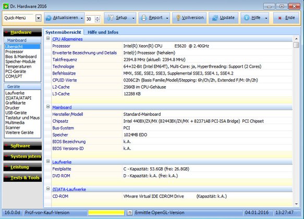The image size is (304, 219).
Task: Click the yellow progress bar in status bar
Action: [x=106, y=213]
